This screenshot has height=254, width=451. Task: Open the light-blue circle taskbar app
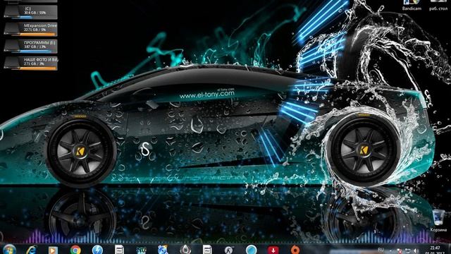(251, 250)
